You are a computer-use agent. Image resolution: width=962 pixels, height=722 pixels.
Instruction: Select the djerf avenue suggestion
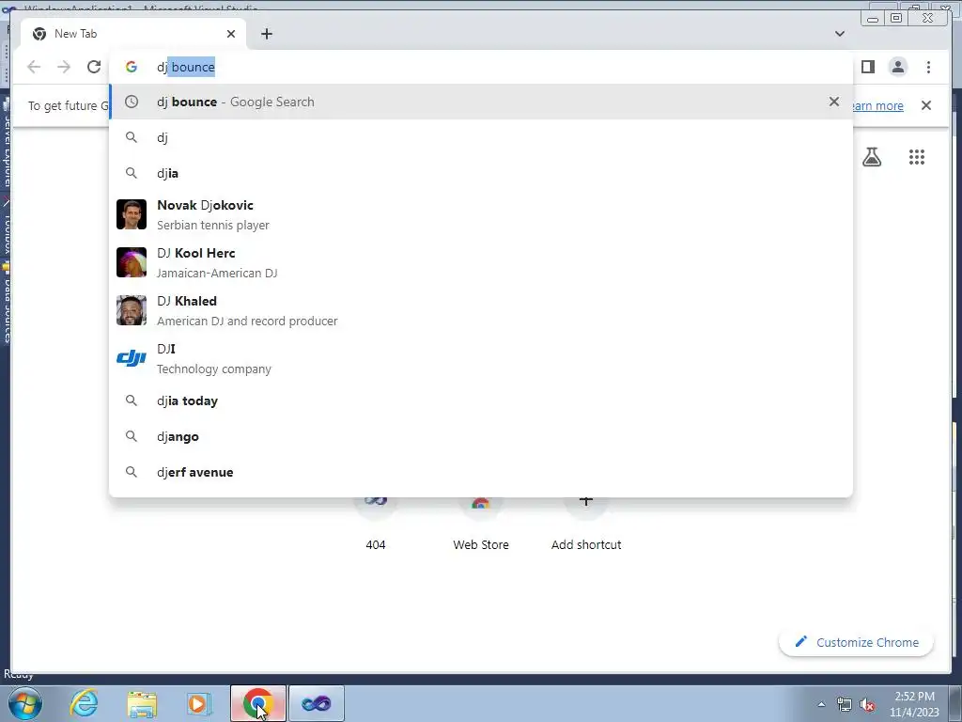pos(481,472)
